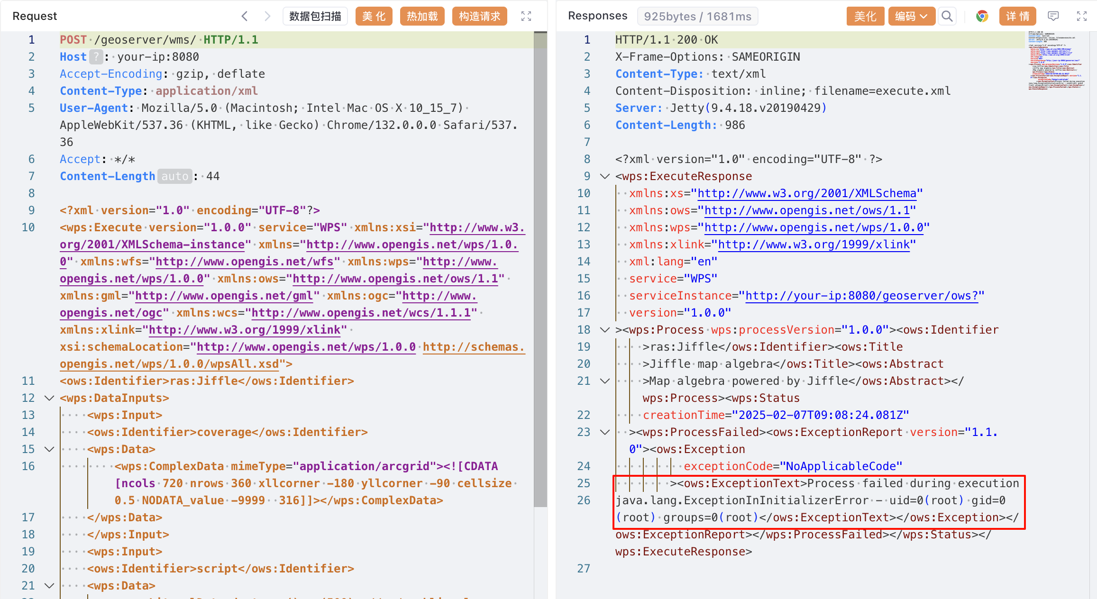The height and width of the screenshot is (599, 1097).
Task: Open search in the Responses panel
Action: (x=947, y=16)
